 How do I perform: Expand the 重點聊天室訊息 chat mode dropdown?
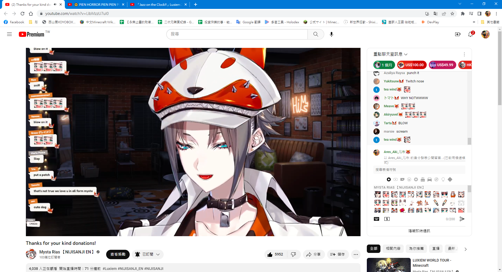[390, 54]
